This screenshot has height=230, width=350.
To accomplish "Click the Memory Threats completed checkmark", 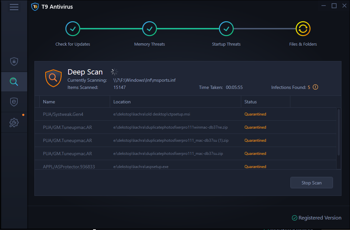I will coord(149,29).
